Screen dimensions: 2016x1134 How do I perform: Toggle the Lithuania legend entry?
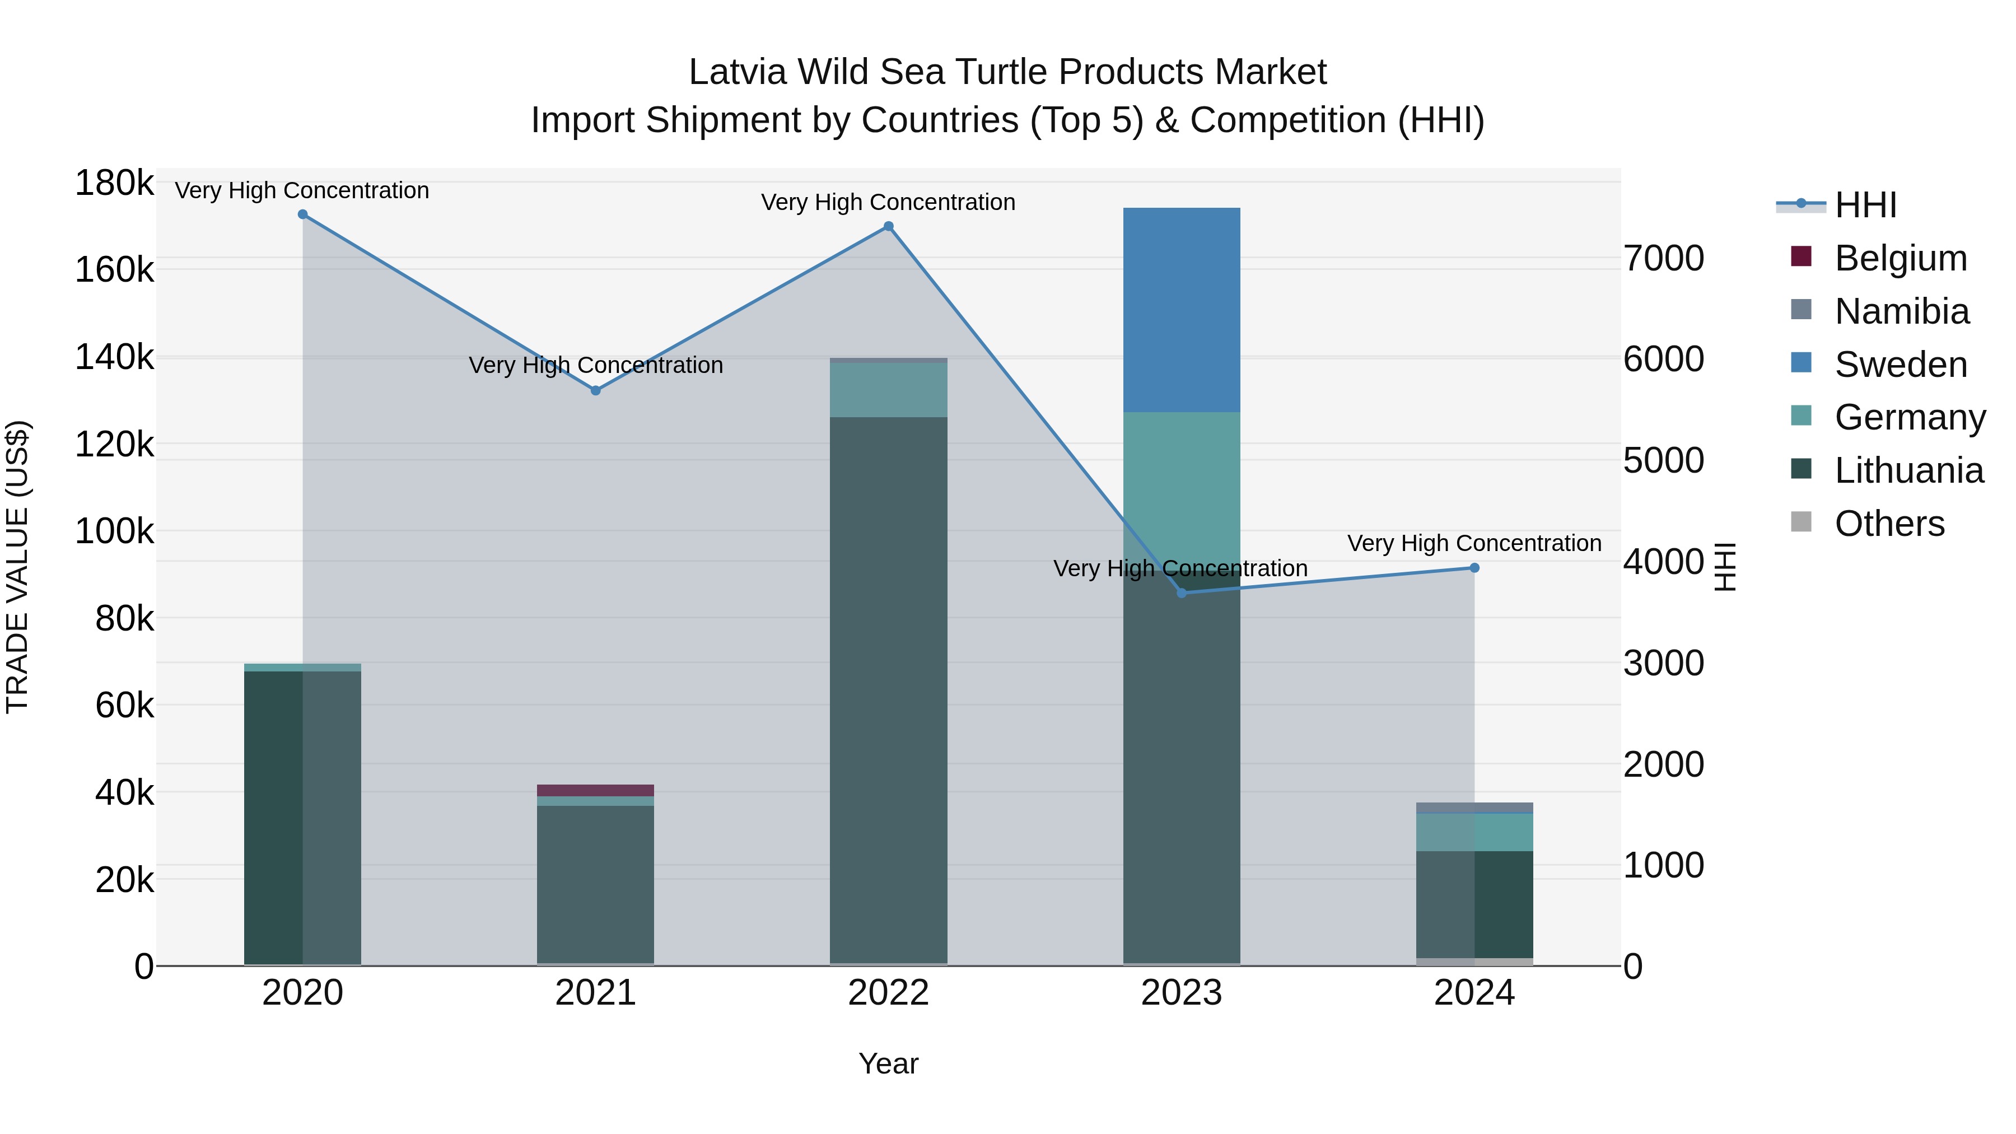point(1887,470)
